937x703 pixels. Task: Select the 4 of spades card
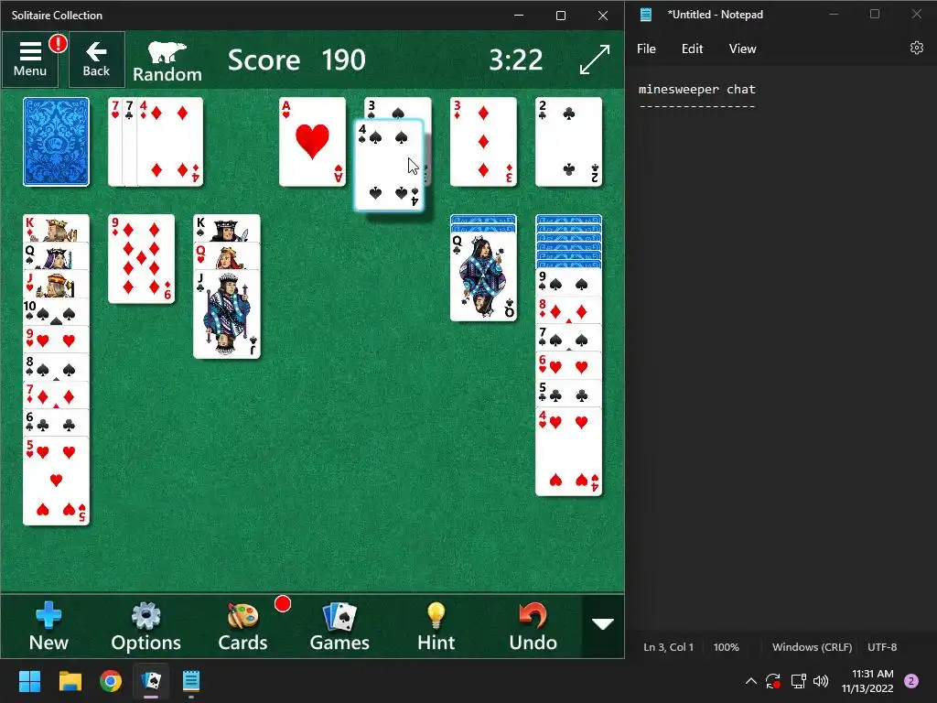(389, 166)
